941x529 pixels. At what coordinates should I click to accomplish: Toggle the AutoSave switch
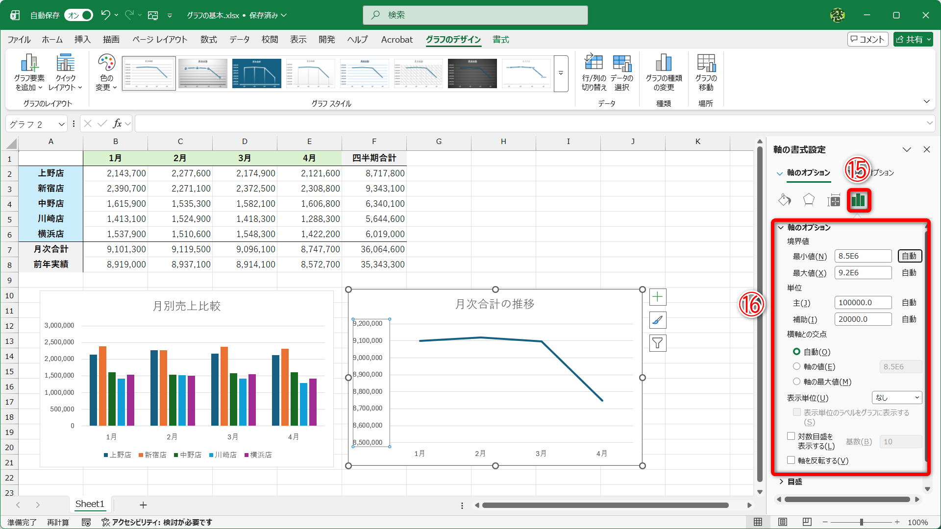click(x=80, y=15)
